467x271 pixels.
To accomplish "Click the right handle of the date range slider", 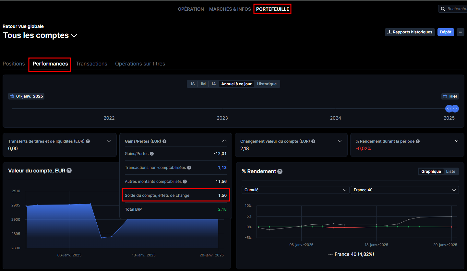I will point(455,109).
